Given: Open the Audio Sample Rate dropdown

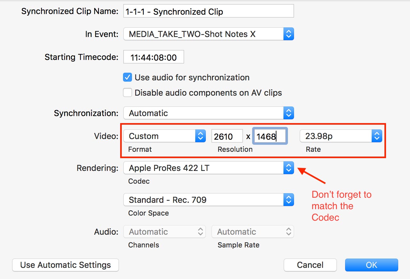Looking at the screenshot, I should 252,232.
